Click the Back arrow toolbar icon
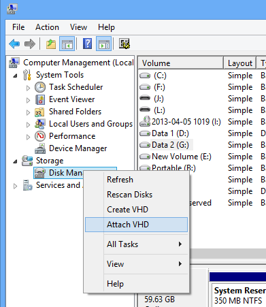The height and width of the screenshot is (307, 266). (14, 44)
